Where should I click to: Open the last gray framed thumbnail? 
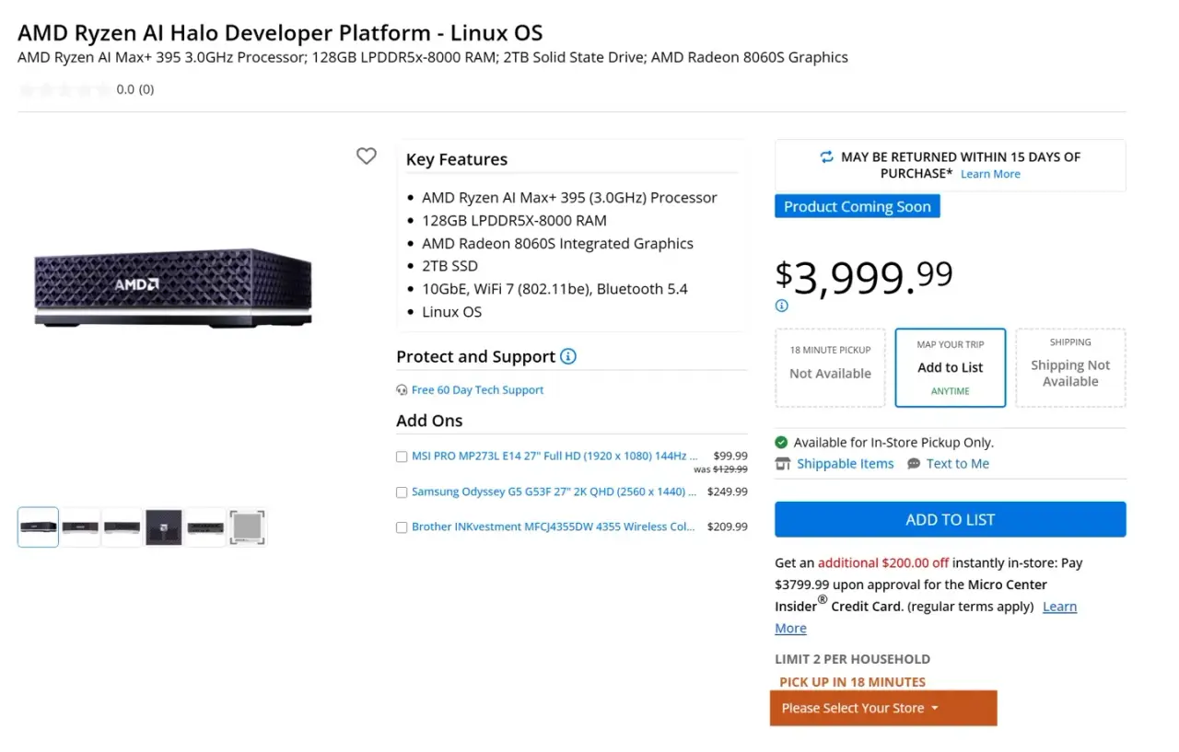pyautogui.click(x=247, y=527)
